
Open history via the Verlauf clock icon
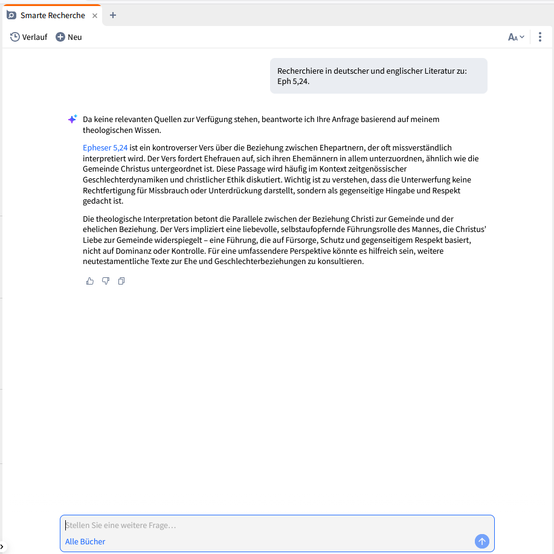[14, 36]
